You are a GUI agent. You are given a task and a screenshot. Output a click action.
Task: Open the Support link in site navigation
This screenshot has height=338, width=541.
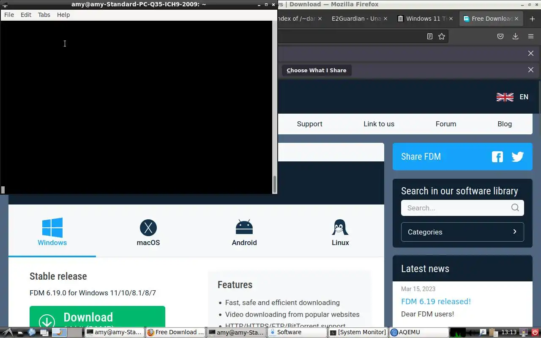click(x=309, y=124)
